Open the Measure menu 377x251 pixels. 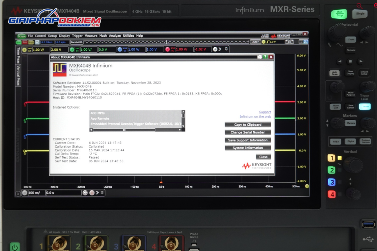pyautogui.click(x=91, y=36)
